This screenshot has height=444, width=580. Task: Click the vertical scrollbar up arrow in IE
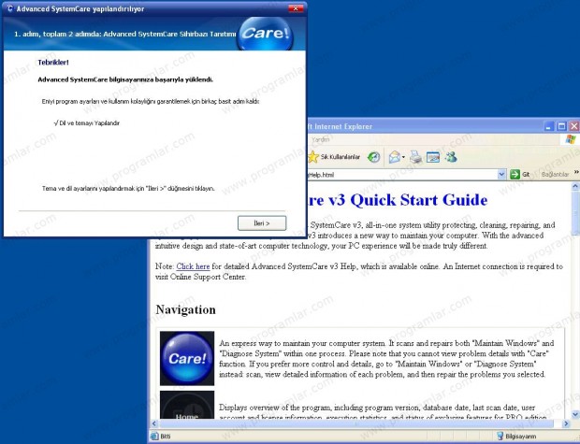pos(575,186)
